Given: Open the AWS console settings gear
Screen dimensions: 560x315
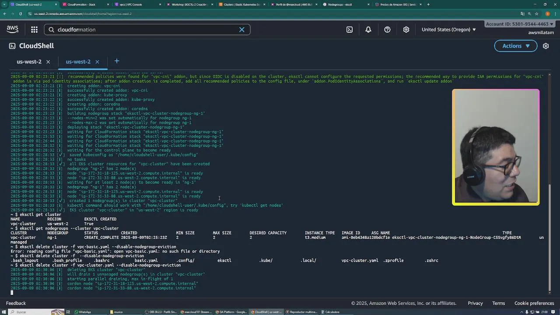Looking at the screenshot, I should tap(406, 30).
